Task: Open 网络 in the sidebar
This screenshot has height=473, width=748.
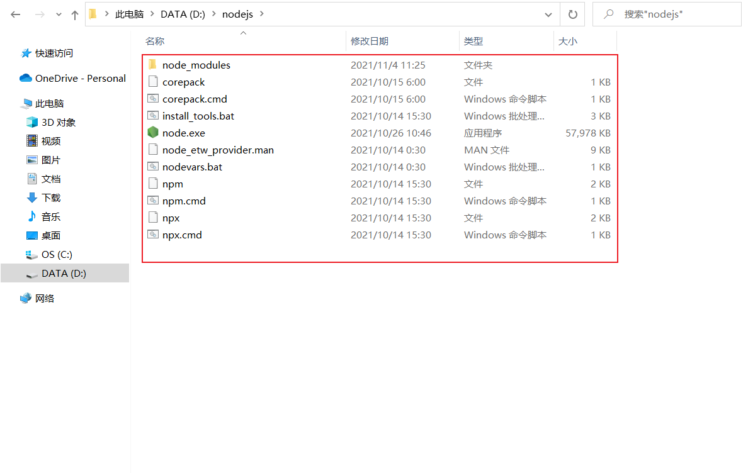Action: click(x=44, y=298)
